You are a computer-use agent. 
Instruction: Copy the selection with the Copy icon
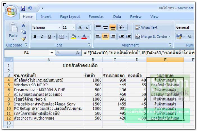[x=23, y=32]
